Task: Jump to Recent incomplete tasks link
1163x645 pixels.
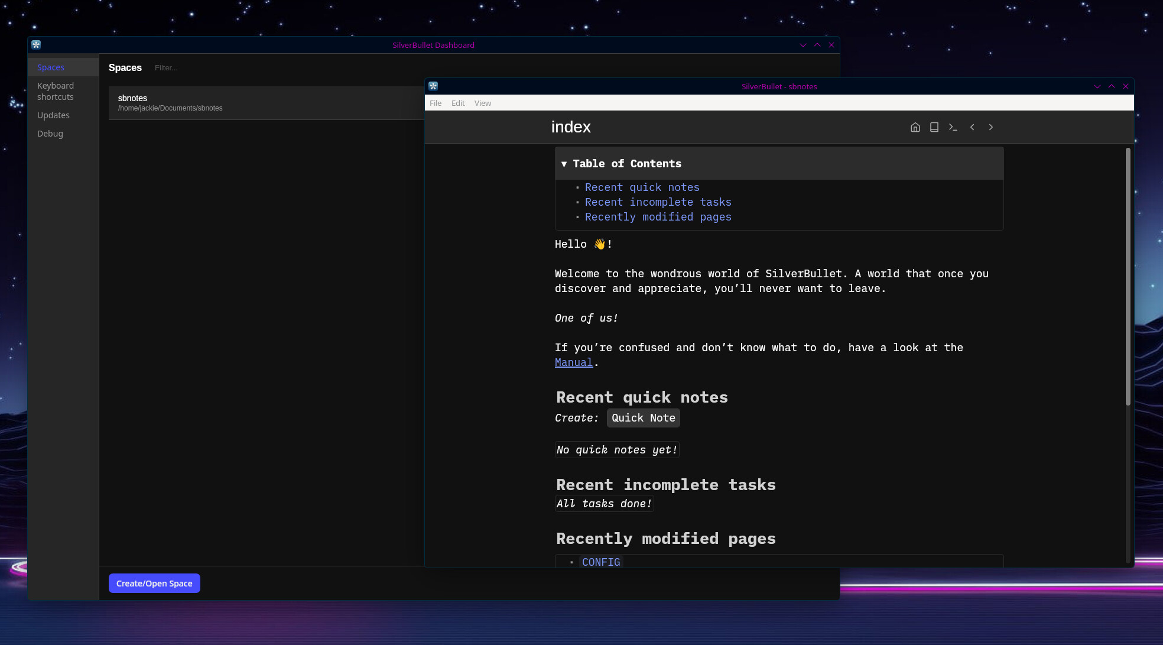Action: click(x=658, y=202)
